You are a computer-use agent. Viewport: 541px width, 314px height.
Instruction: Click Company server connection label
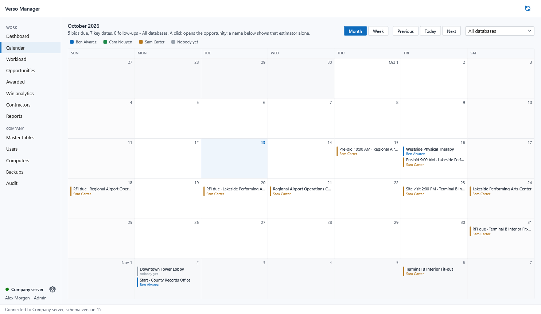[27, 290]
